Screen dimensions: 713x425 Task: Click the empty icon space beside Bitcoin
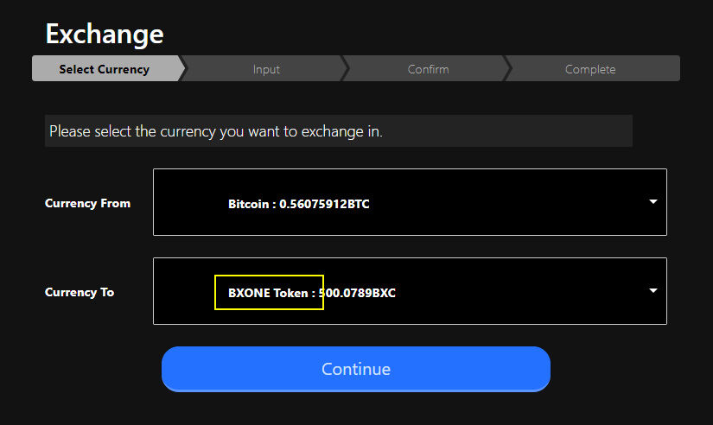(188, 203)
